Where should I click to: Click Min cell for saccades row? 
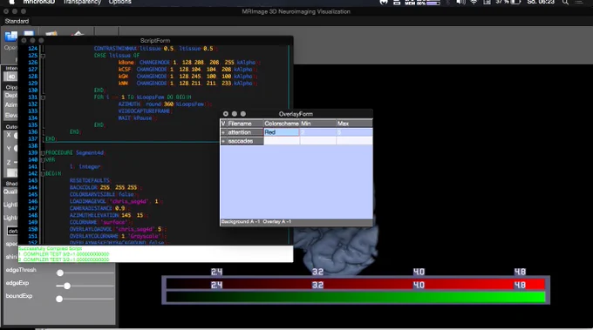coord(317,141)
